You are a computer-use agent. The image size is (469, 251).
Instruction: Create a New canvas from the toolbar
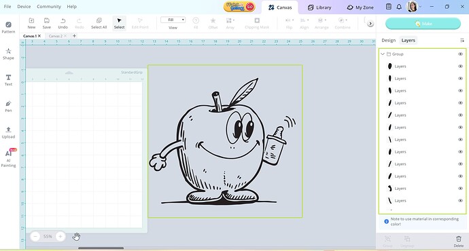31,23
